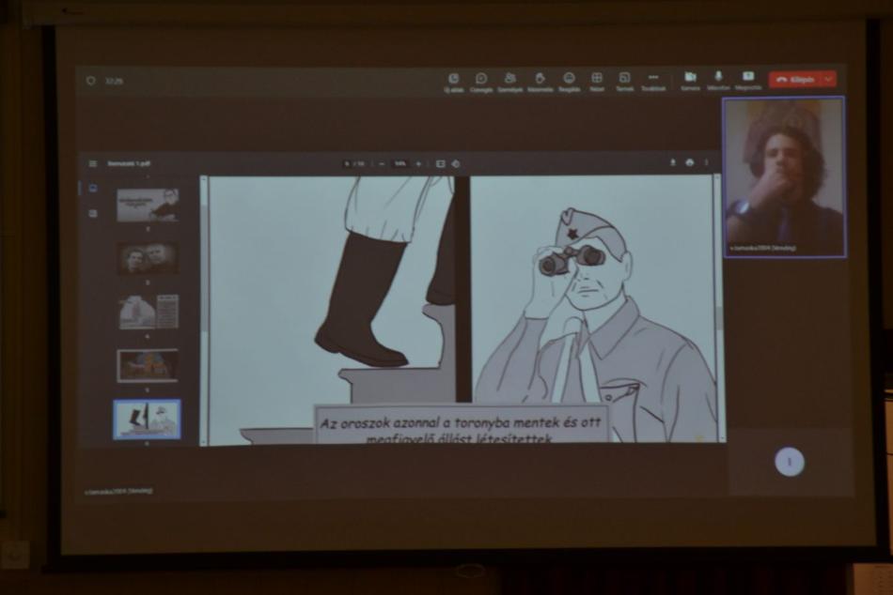Leave the meeting with the Kilépés button
Image resolution: width=893 pixels, height=595 pixels.
795,80
